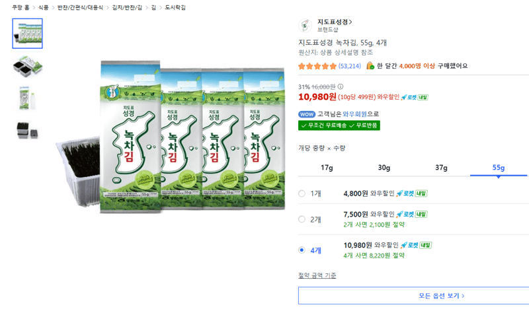529x313 pixels.
Task: Click the 와우회원 link
Action: [x=354, y=114]
